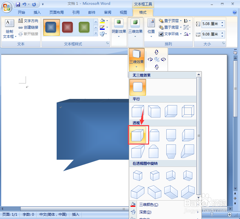Tilt 3D shape up icon
Image resolution: width=240 pixels, height=219 pixels.
157,52
